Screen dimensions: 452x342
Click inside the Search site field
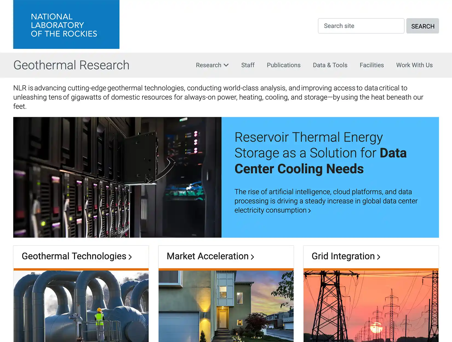tap(361, 26)
